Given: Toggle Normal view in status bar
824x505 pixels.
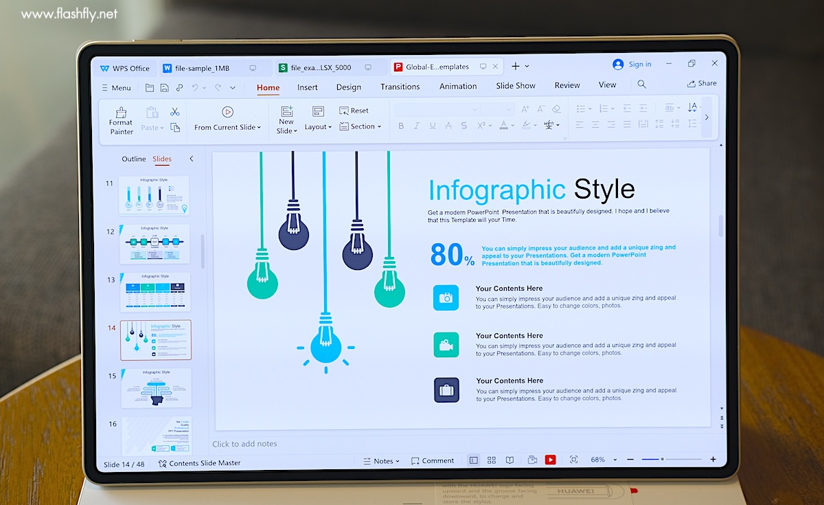Looking at the screenshot, I should click(473, 460).
